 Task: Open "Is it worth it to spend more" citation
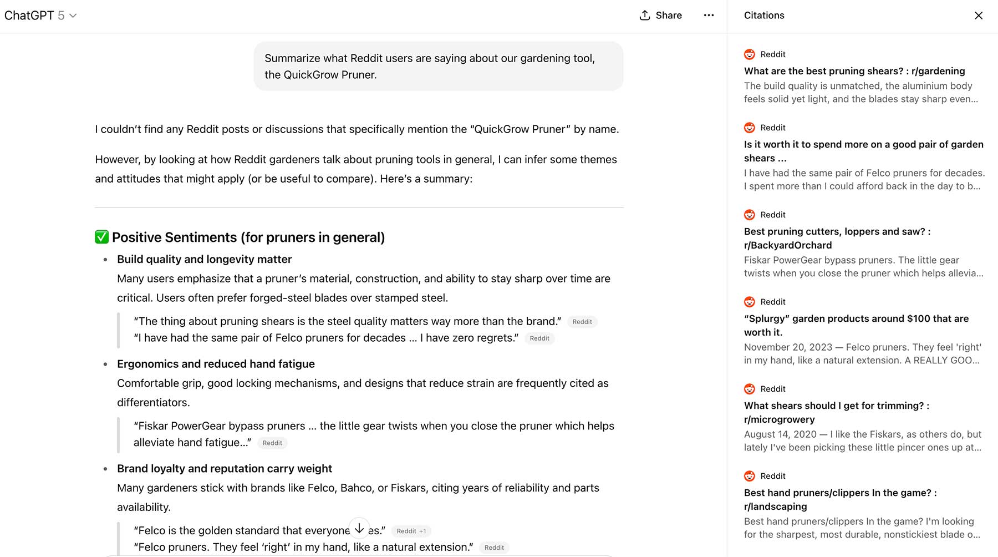863,151
